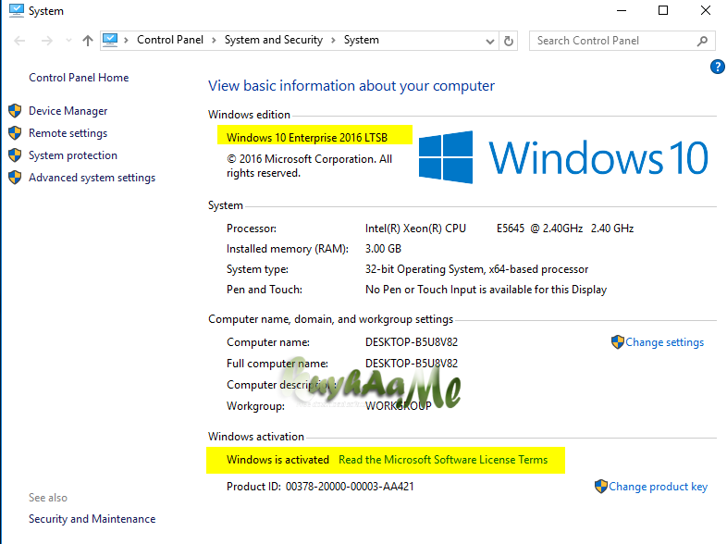Expand chevron after System and Security breadcrumb
The image size is (727, 544).
point(333,41)
